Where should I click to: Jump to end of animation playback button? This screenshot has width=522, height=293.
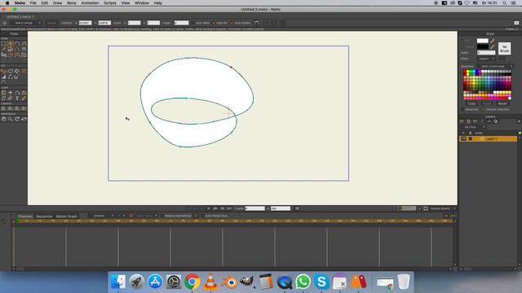[x=229, y=208]
